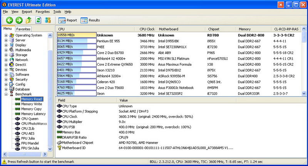Select the Software icon in tree
308x166 pixels.
[x=12, y=75]
